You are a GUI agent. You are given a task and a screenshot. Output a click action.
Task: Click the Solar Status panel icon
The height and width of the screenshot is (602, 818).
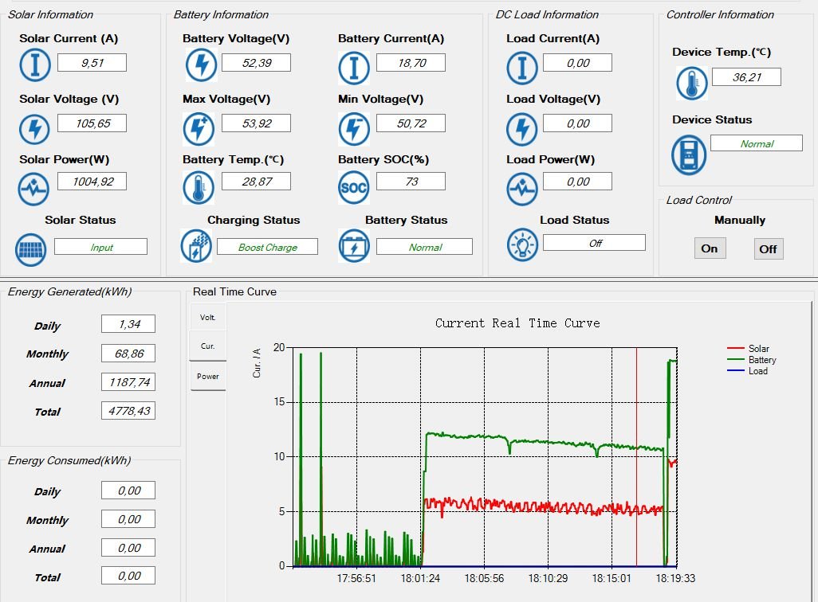[31, 249]
